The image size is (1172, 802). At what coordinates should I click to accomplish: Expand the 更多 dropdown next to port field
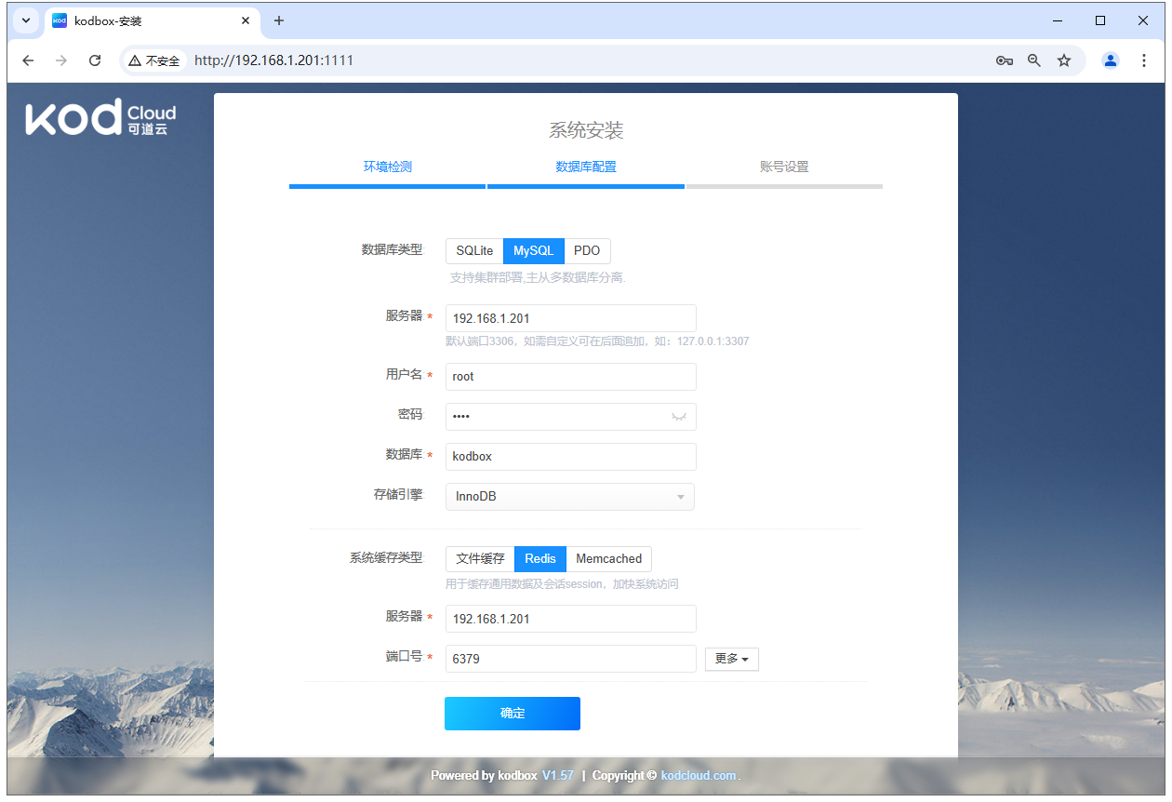[731, 658]
